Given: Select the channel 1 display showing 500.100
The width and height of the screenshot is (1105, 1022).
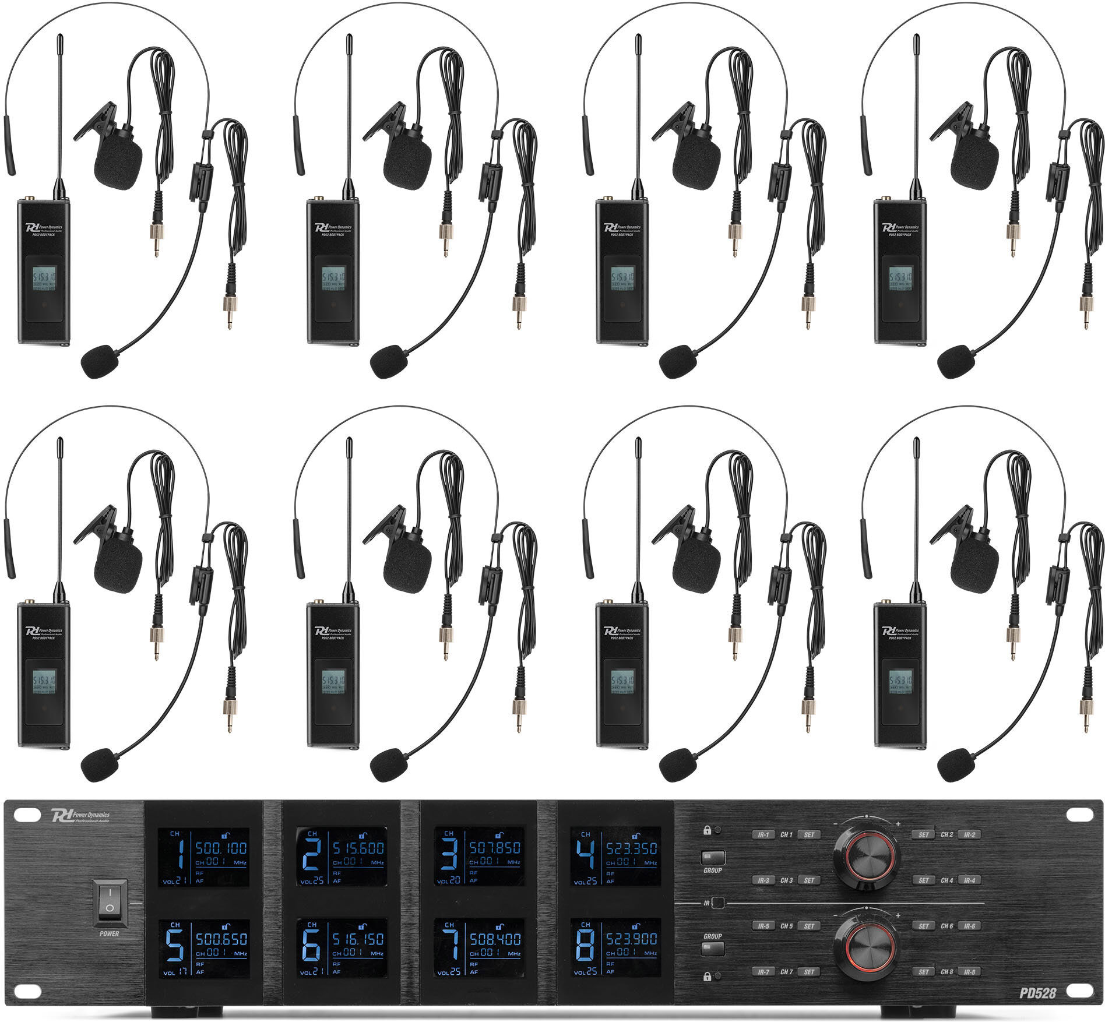Looking at the screenshot, I should (x=204, y=857).
